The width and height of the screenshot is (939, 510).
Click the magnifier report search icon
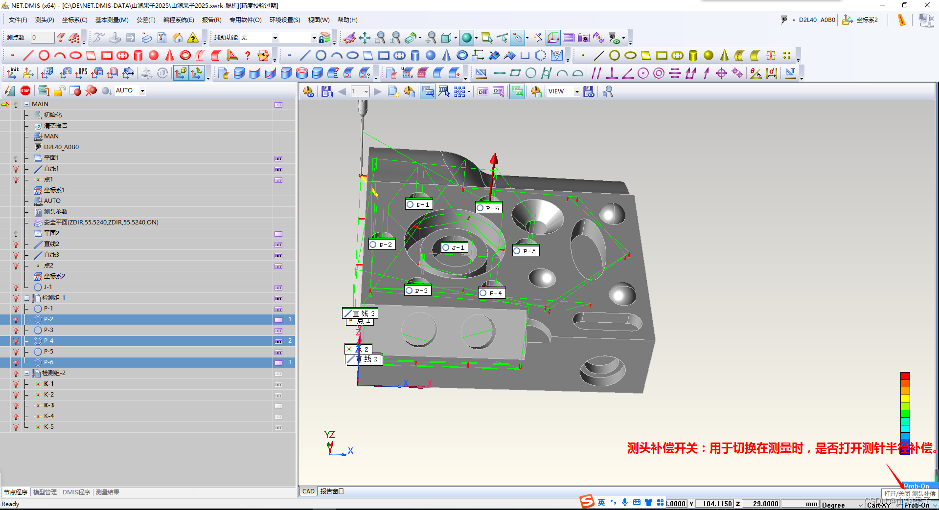point(607,91)
